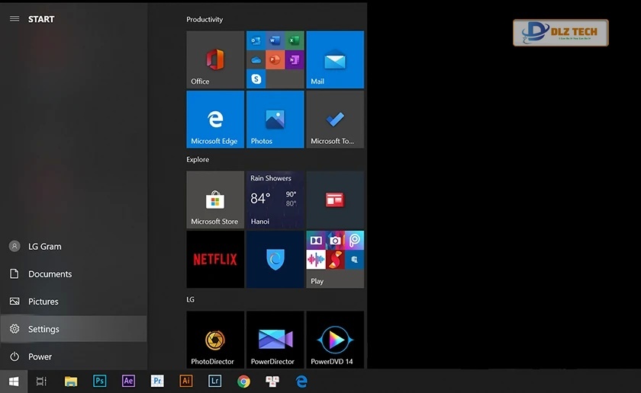Open the Camera app in the Play tile
Screen dimensions: 641x393
point(335,240)
